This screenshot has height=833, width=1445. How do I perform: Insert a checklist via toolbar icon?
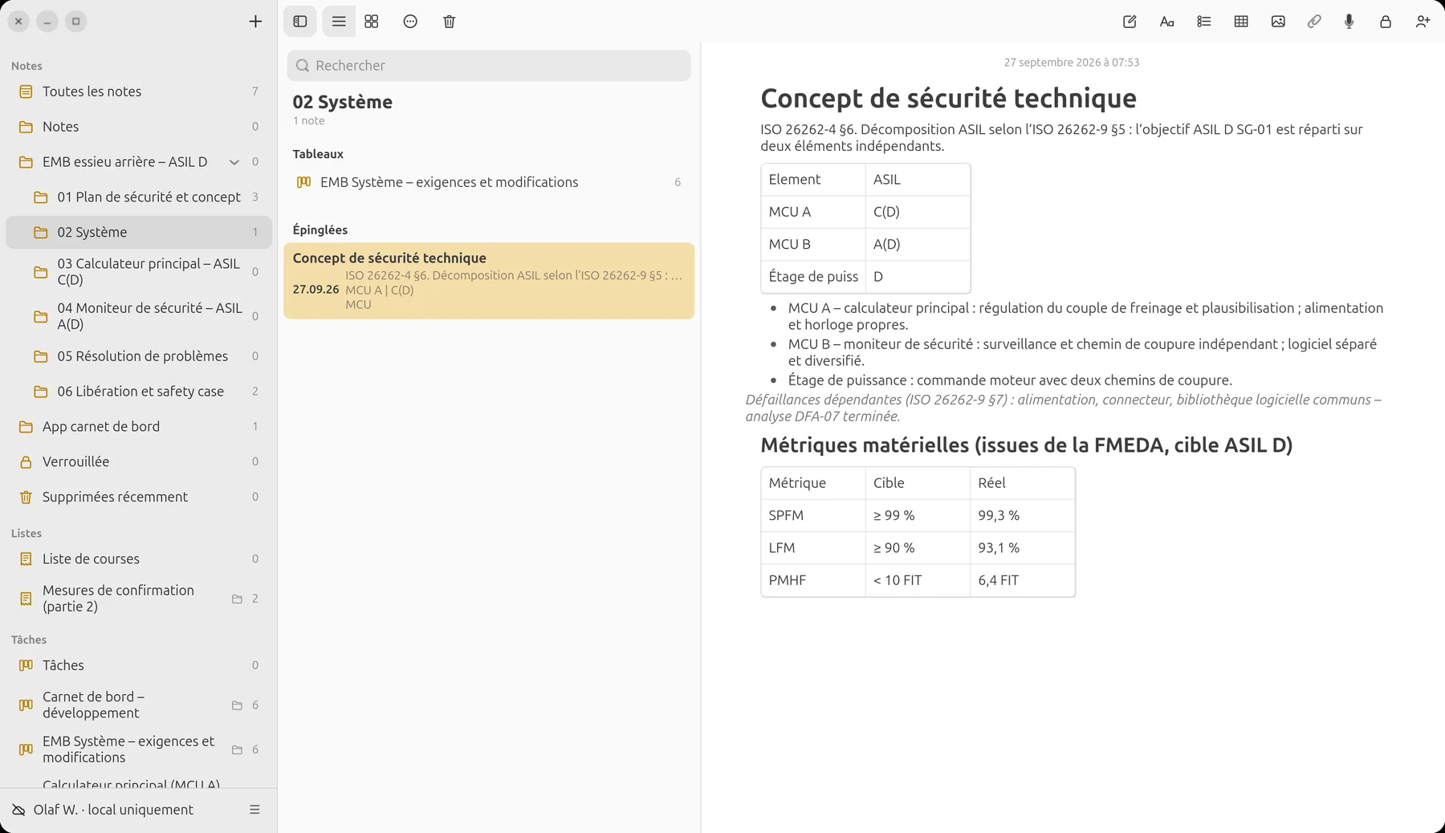1204,22
